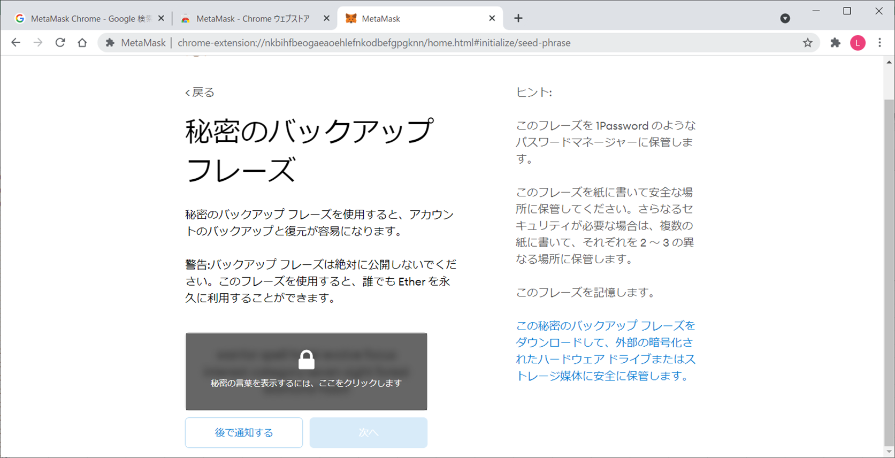Click the 秘密のバックアップ フレーズ heading

tap(309, 151)
